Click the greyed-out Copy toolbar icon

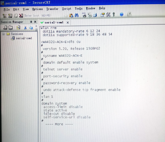pos(65,16)
